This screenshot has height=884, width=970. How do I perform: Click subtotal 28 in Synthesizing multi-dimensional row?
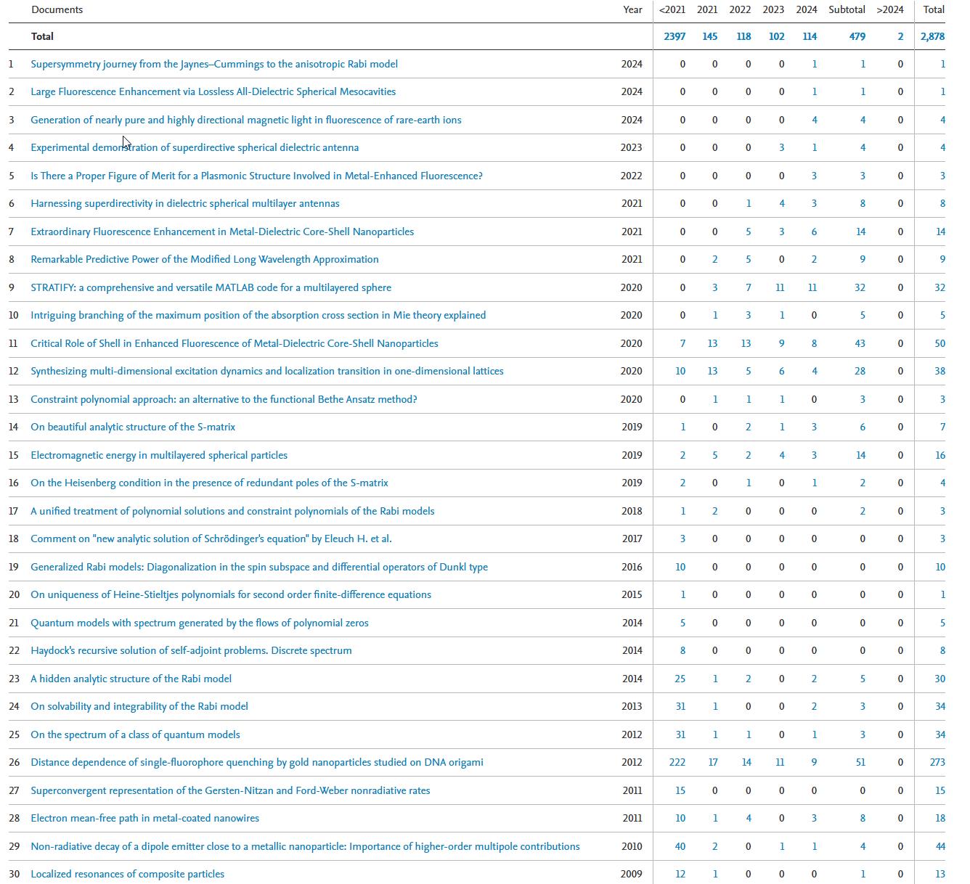click(860, 371)
